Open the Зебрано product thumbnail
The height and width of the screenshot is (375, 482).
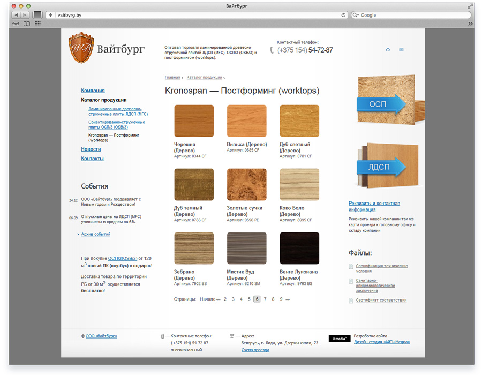(194, 249)
